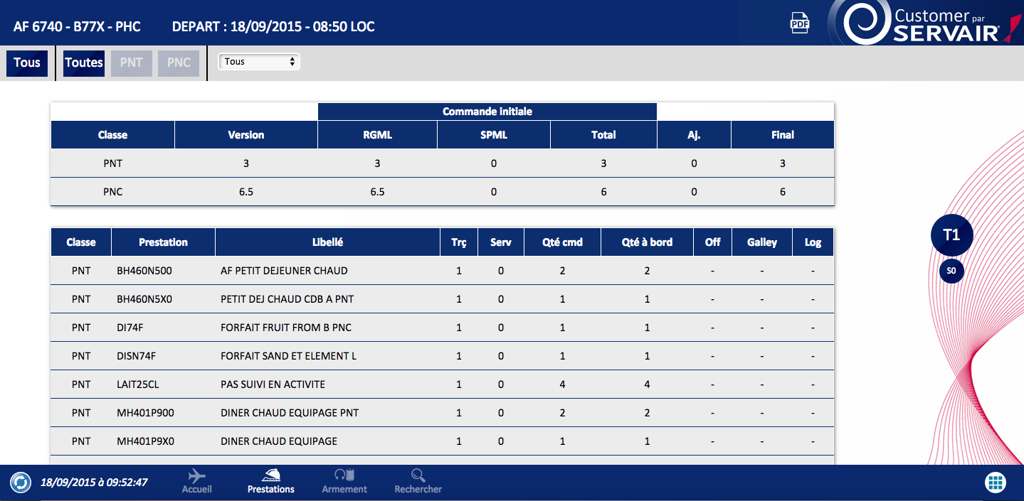Screen dimensions: 1024x501
Task: Click the Qté cmd column header
Action: 562,242
